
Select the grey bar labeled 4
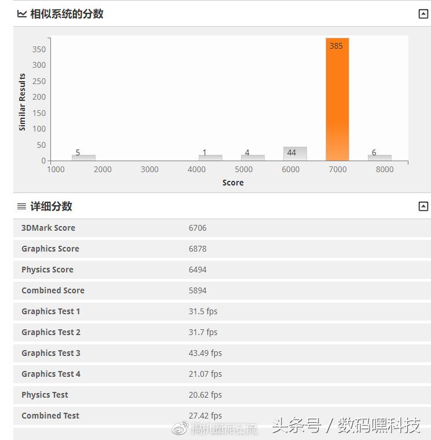tap(253, 158)
